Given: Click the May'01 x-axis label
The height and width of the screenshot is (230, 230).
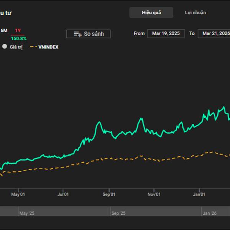Looking at the screenshot, I should click(x=18, y=195).
